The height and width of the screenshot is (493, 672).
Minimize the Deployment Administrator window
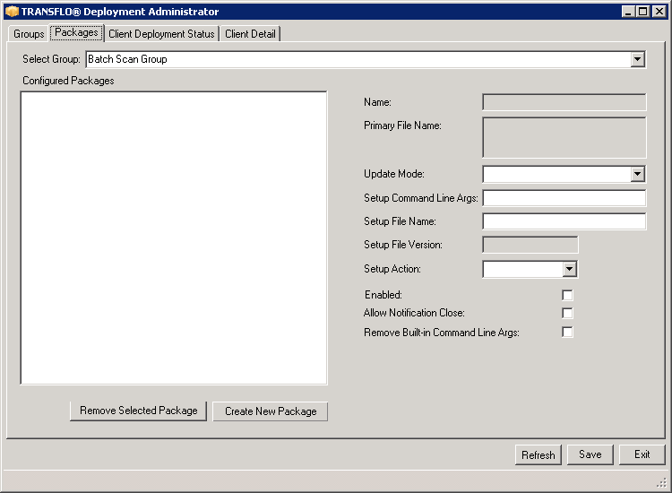628,12
